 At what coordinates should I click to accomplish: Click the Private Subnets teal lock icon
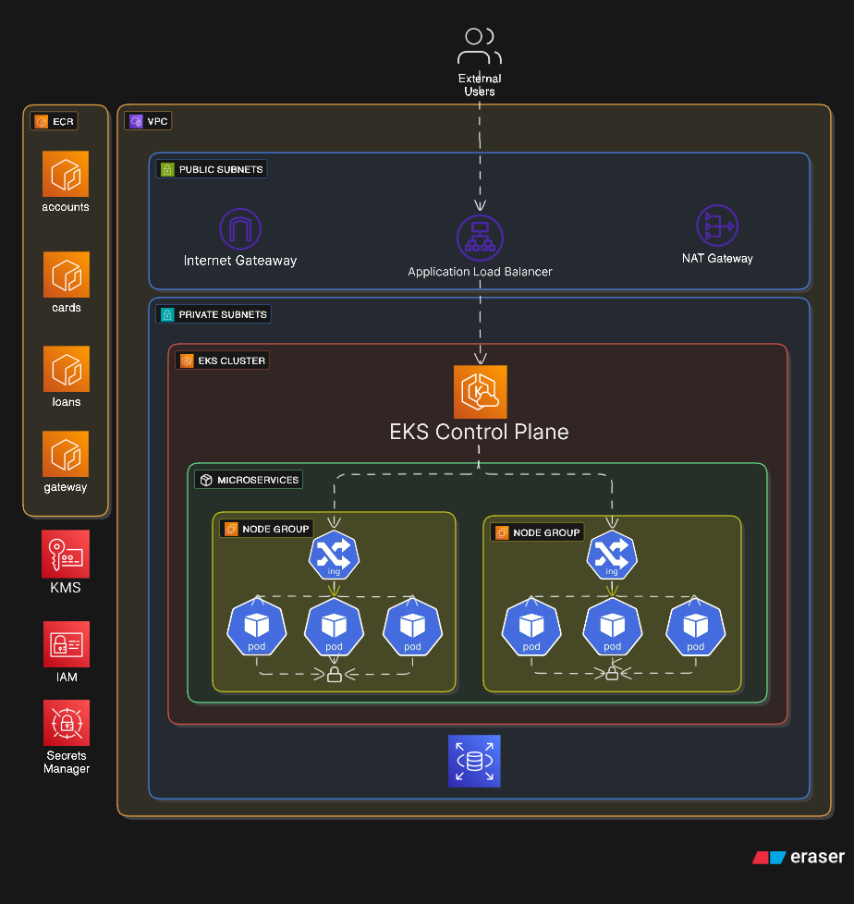click(167, 314)
